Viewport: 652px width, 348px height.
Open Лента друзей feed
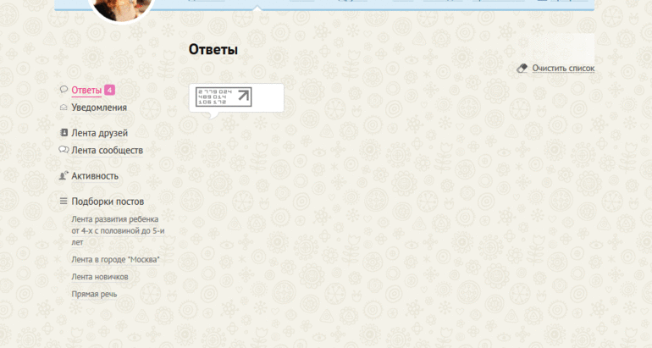[99, 133]
